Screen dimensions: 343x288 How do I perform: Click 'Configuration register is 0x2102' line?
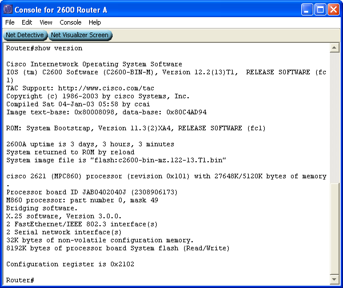point(70,264)
